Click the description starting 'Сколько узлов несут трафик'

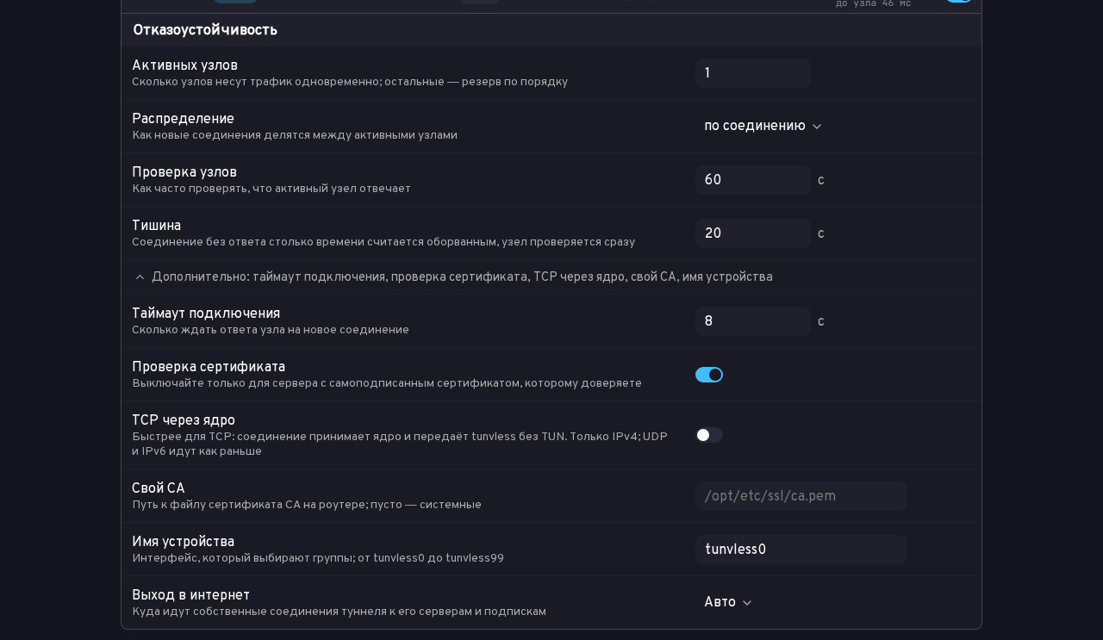(350, 83)
